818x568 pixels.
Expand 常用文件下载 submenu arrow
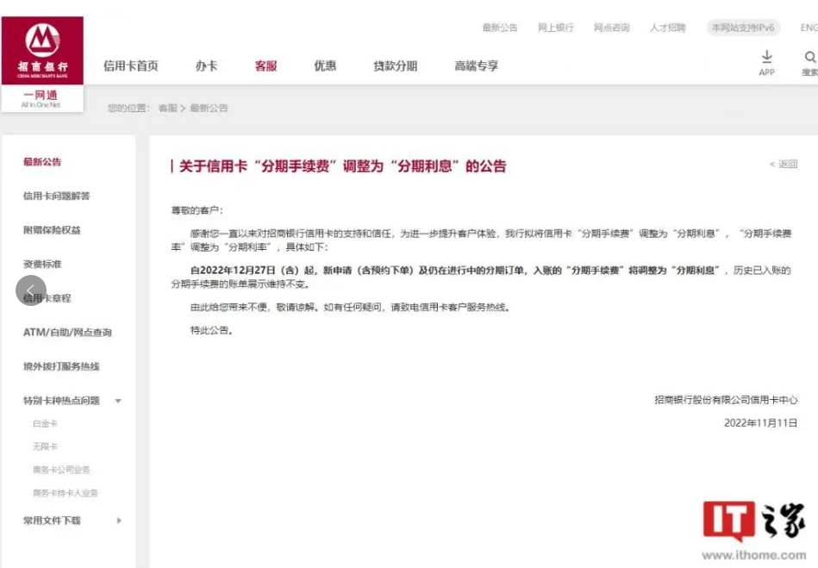coord(118,521)
